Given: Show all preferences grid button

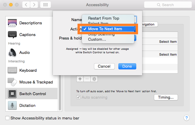Looking at the screenshot, I should [46, 5].
